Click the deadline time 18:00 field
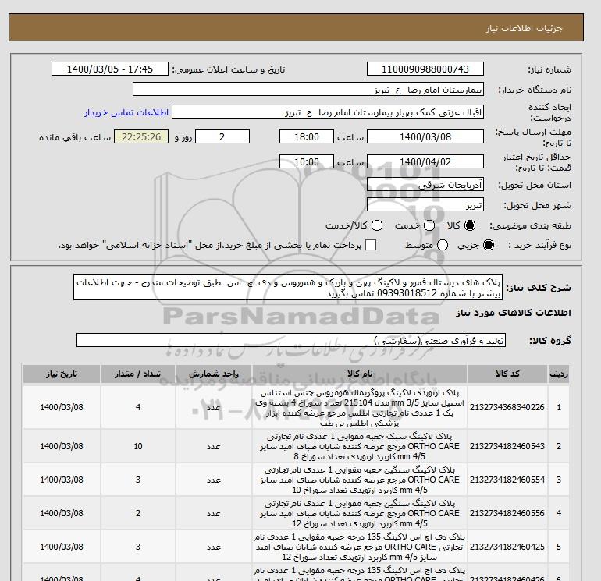The height and width of the screenshot is (581, 601). click(307, 136)
